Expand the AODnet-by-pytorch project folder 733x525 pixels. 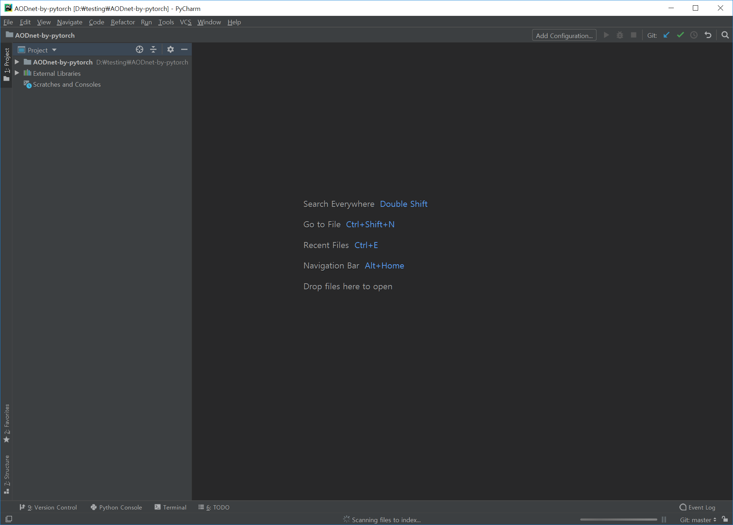17,62
